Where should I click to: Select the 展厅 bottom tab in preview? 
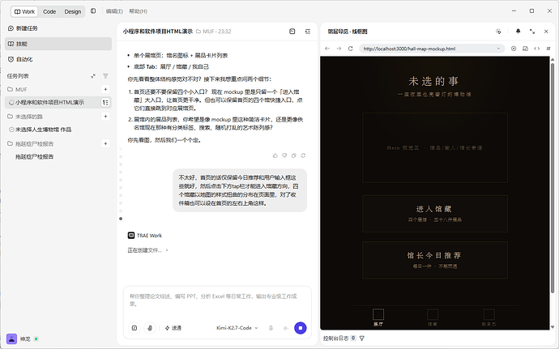pos(378,317)
